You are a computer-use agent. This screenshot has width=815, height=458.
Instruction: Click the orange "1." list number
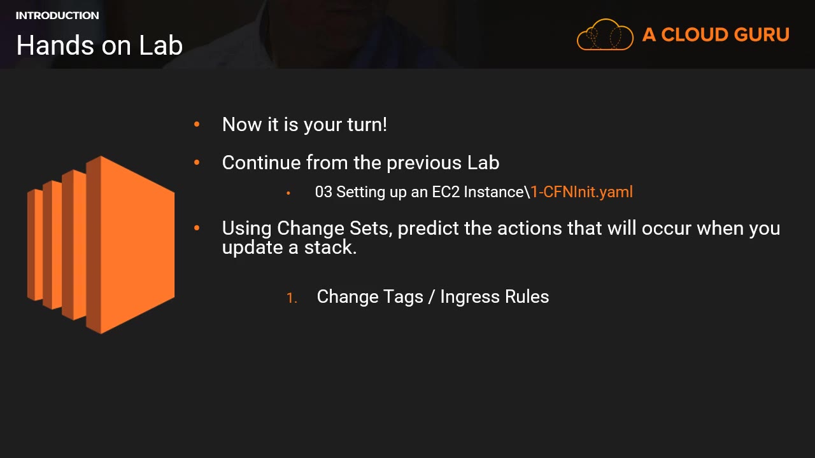[292, 298]
